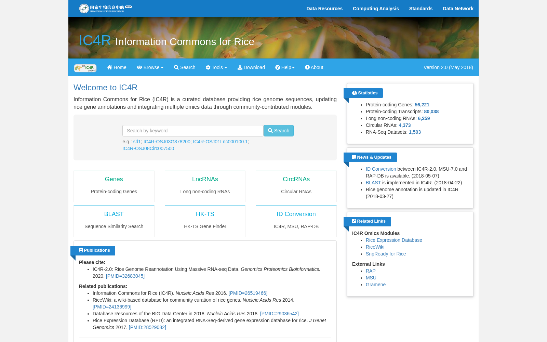The image size is (547, 342).
Task: Open the Genes card
Action: pos(114,186)
